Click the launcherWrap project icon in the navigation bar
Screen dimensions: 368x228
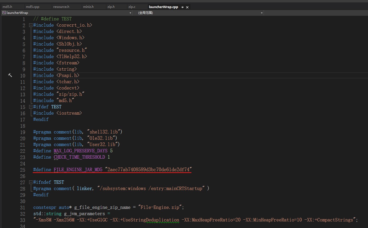(4, 13)
